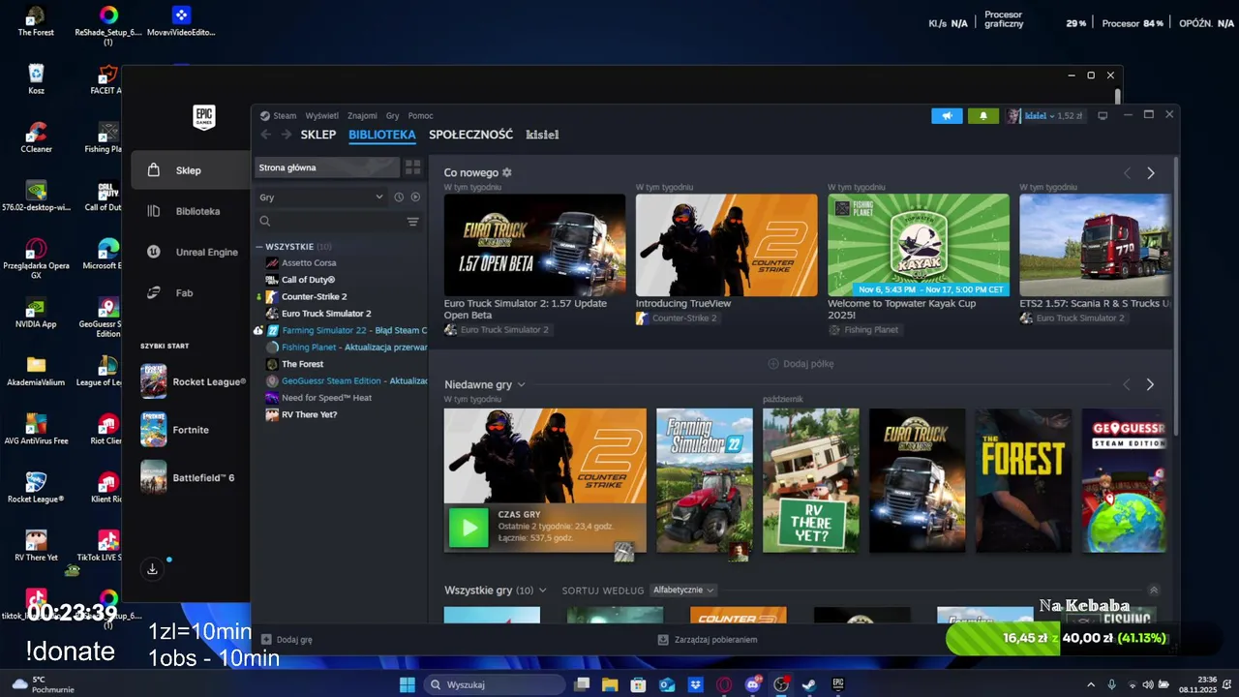Open advanced filter options in library search
The image size is (1239, 697).
click(413, 222)
